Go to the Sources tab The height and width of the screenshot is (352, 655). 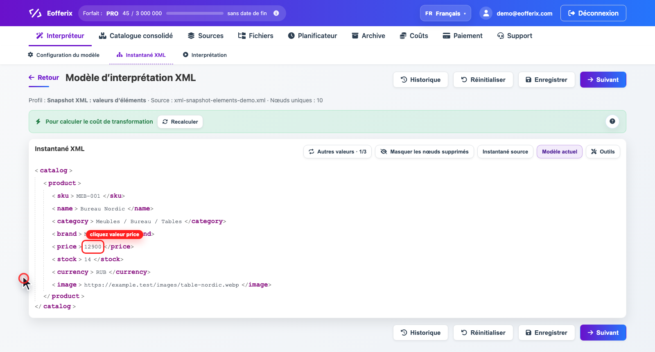click(206, 36)
